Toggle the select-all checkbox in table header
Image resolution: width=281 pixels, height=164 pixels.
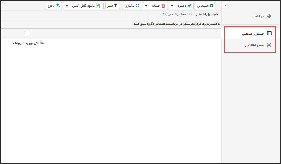pyautogui.click(x=28, y=33)
